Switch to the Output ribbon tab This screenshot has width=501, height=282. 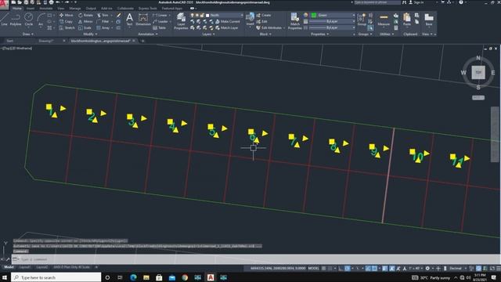click(91, 9)
